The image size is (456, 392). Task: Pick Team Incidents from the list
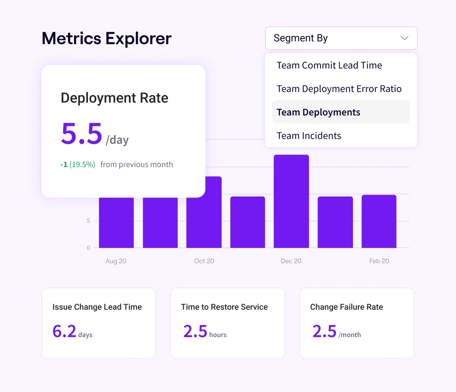(x=309, y=136)
